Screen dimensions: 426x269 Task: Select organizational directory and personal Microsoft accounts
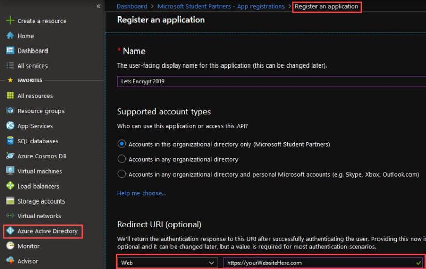[x=122, y=174]
